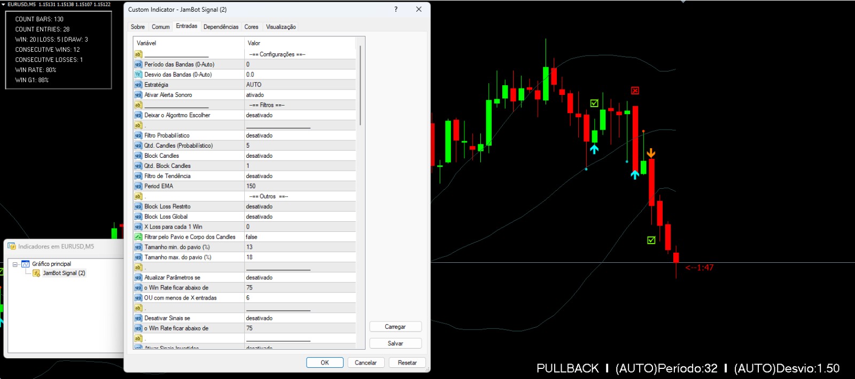Image resolution: width=855 pixels, height=379 pixels.
Task: Click the OU com menos de X entradas icon
Action: coord(138,298)
